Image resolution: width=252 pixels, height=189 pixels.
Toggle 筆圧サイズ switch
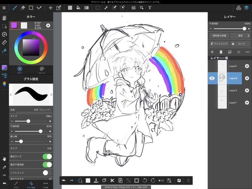click(x=47, y=157)
